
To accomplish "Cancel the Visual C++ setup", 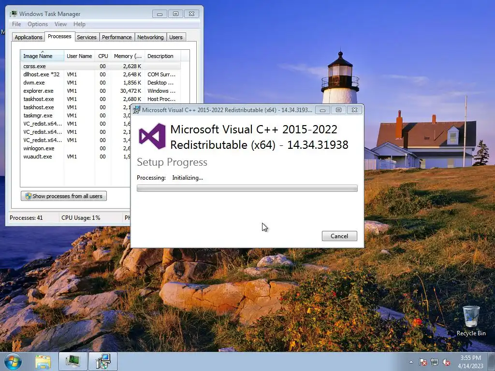I will point(339,236).
